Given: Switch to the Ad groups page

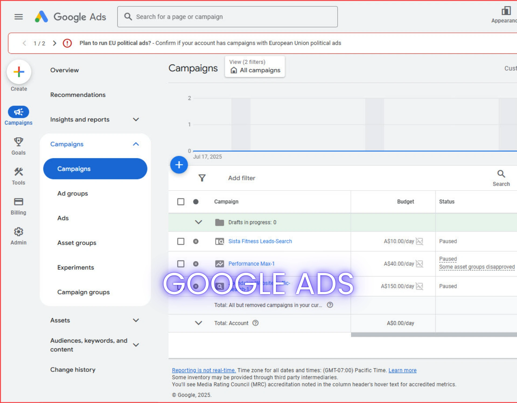Looking at the screenshot, I should (x=72, y=193).
